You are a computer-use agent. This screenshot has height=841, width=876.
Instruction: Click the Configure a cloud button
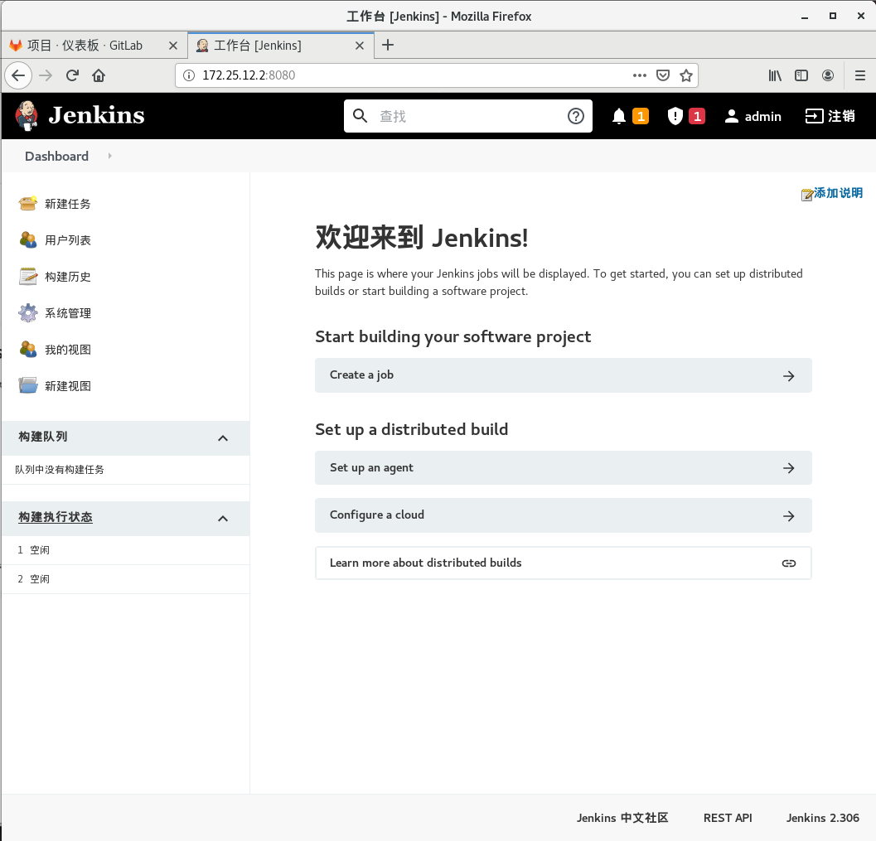tap(564, 515)
